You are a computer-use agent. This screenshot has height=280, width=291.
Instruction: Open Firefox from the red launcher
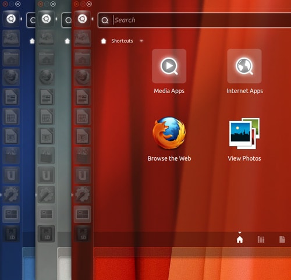tap(82, 77)
